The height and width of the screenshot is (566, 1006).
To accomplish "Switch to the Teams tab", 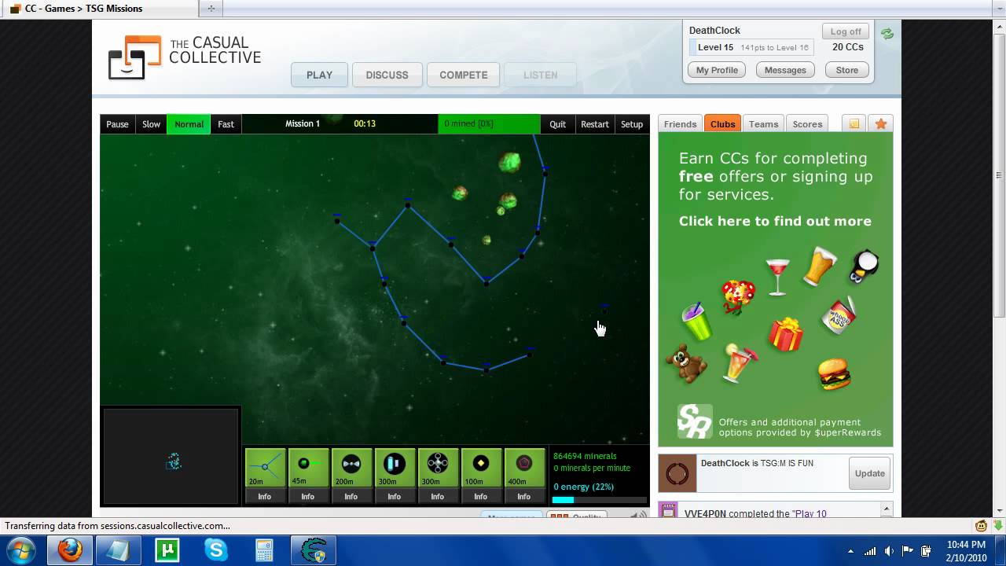I will point(763,124).
